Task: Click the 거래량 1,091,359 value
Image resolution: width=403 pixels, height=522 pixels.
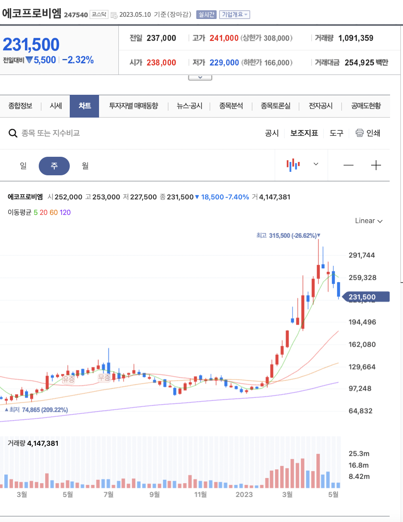Action: pos(356,38)
